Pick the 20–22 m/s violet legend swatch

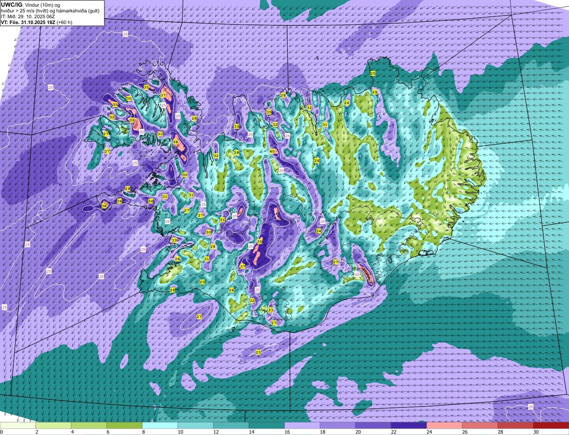(x=373, y=425)
